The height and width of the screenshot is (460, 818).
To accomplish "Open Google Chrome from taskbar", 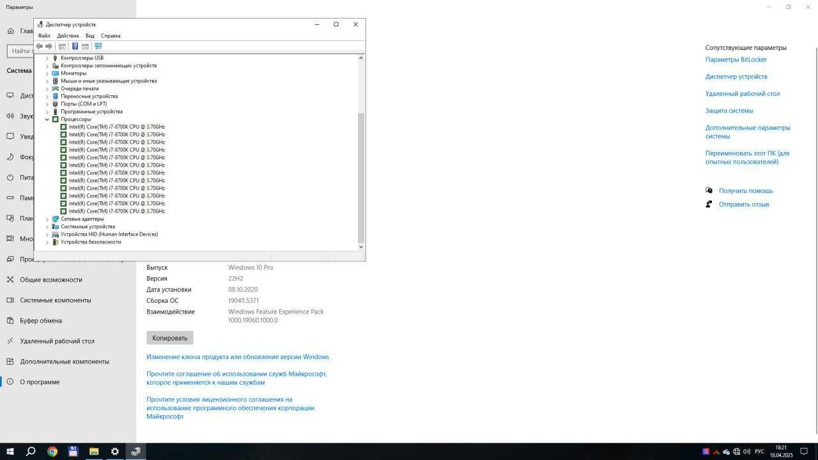I will click(52, 451).
